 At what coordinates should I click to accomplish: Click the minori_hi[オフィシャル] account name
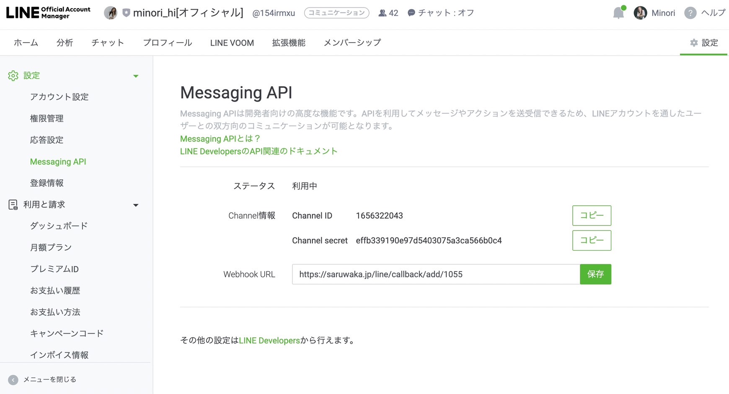(188, 13)
